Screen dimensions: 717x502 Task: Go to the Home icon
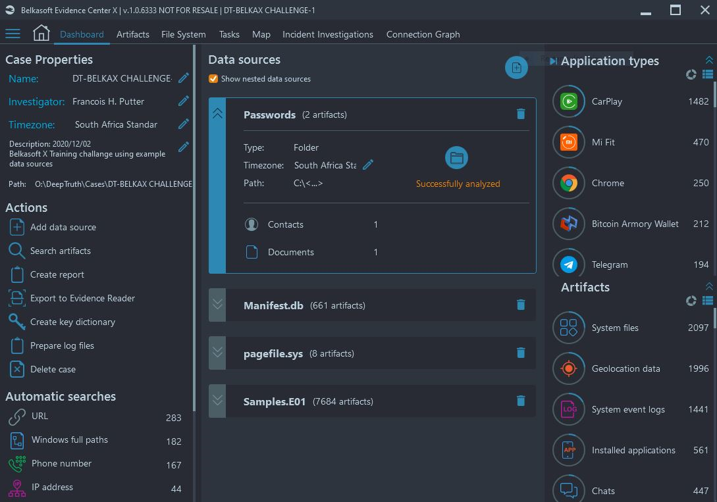[x=41, y=33]
